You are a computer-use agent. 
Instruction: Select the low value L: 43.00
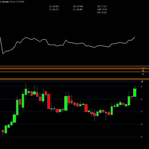click(x=78, y=10)
